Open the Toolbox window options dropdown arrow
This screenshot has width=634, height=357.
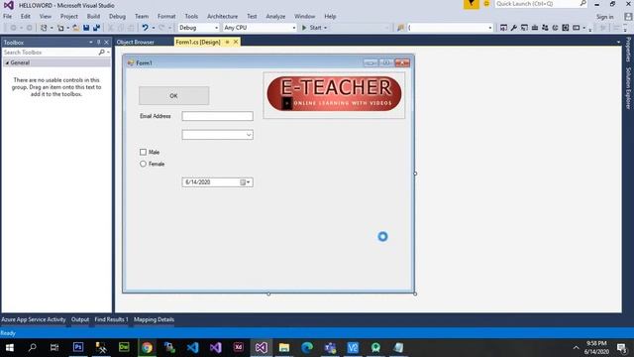pyautogui.click(x=90, y=42)
